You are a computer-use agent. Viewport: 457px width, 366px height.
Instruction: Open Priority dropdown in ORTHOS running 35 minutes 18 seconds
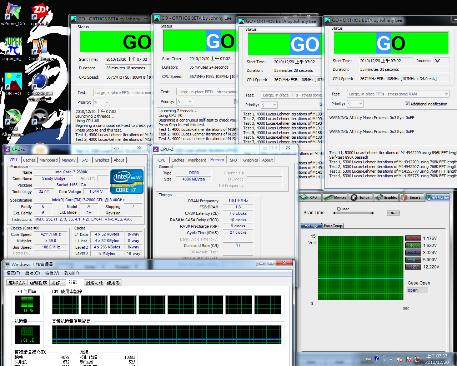101,103
